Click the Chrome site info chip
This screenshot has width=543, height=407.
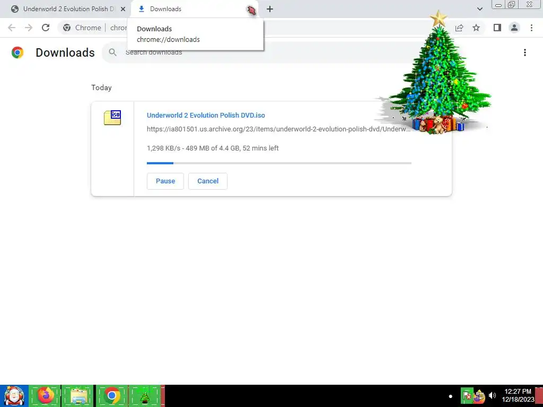tap(82, 28)
